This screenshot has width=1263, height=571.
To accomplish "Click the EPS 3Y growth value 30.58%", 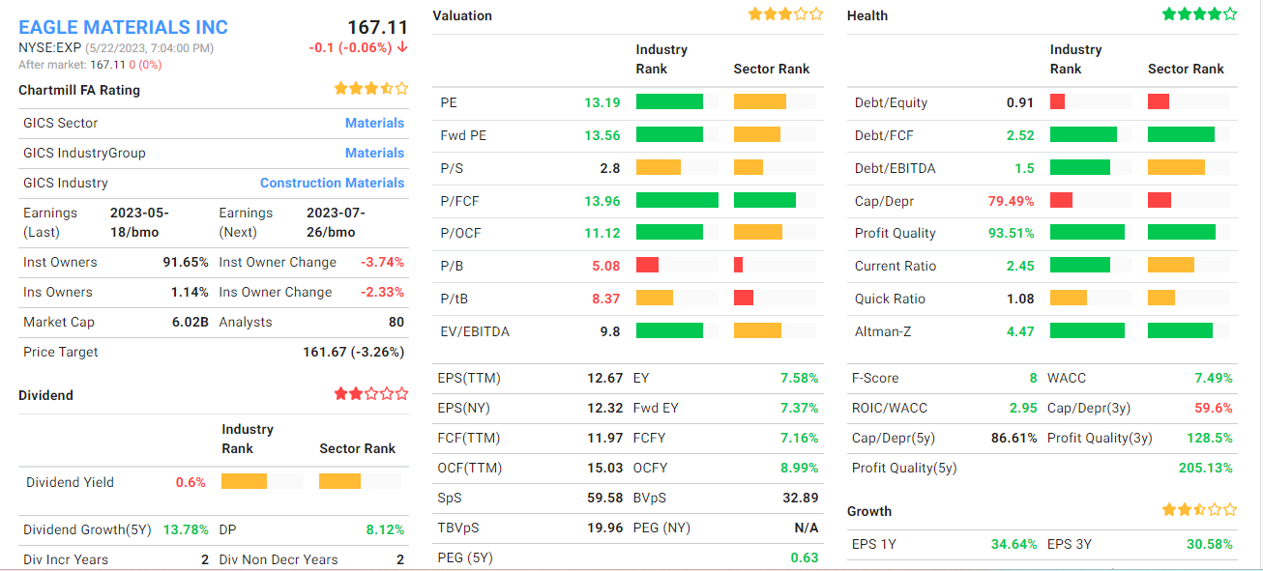I will (1210, 544).
